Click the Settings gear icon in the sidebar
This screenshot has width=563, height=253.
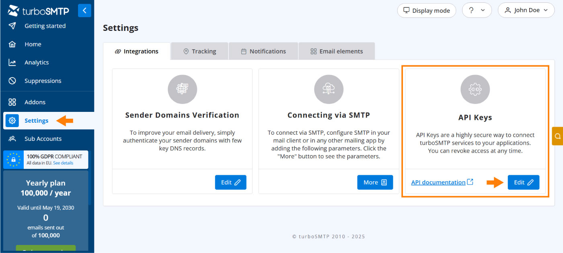tap(12, 120)
